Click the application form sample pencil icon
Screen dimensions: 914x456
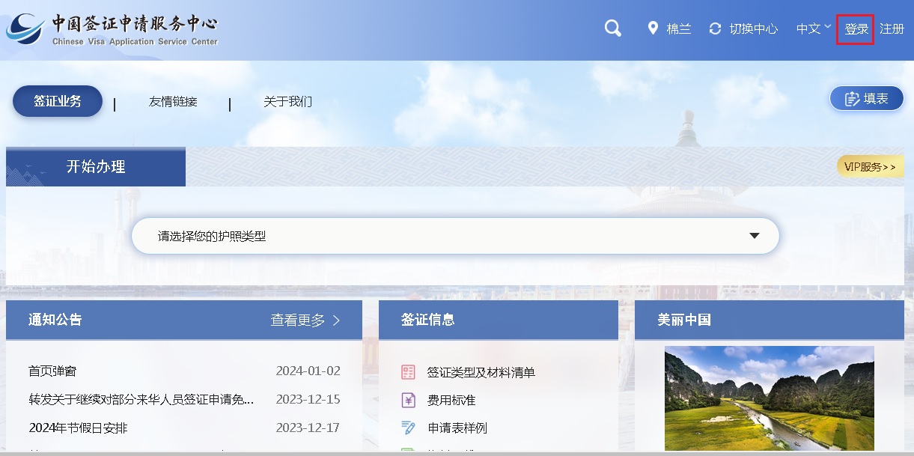pyautogui.click(x=408, y=428)
